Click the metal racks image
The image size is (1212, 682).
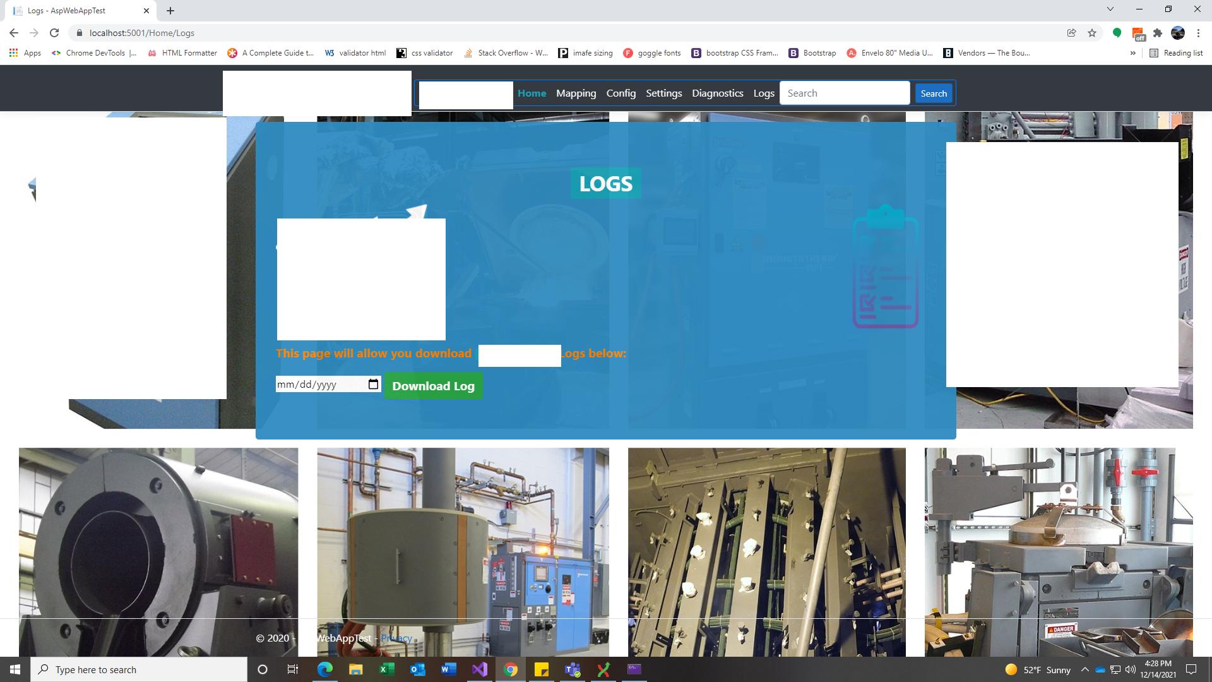coord(766,552)
